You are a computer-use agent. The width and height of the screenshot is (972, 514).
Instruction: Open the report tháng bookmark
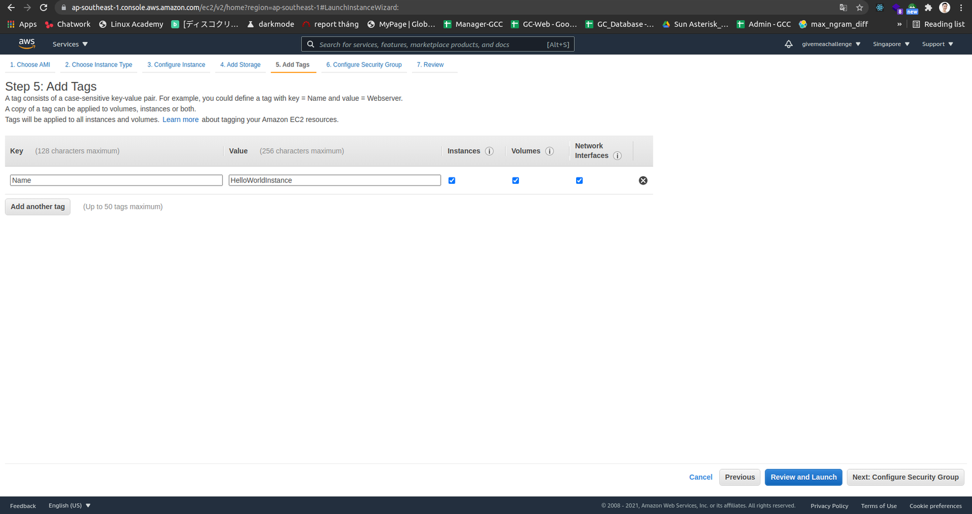330,24
